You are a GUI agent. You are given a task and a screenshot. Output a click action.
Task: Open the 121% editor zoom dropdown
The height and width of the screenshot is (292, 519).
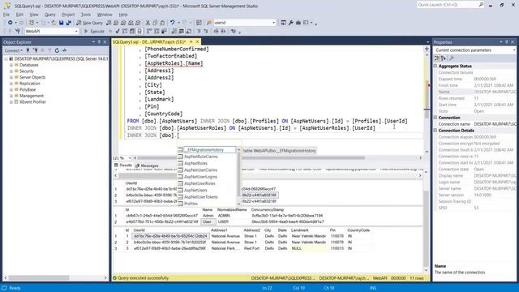(130, 158)
